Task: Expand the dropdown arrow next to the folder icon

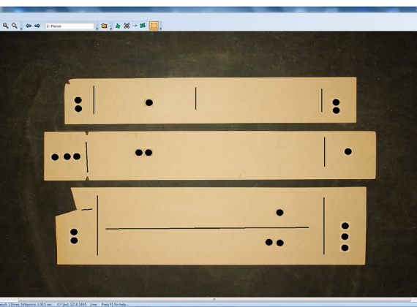Action: coord(111,28)
